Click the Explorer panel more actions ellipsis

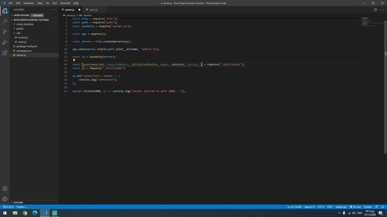(x=53, y=10)
